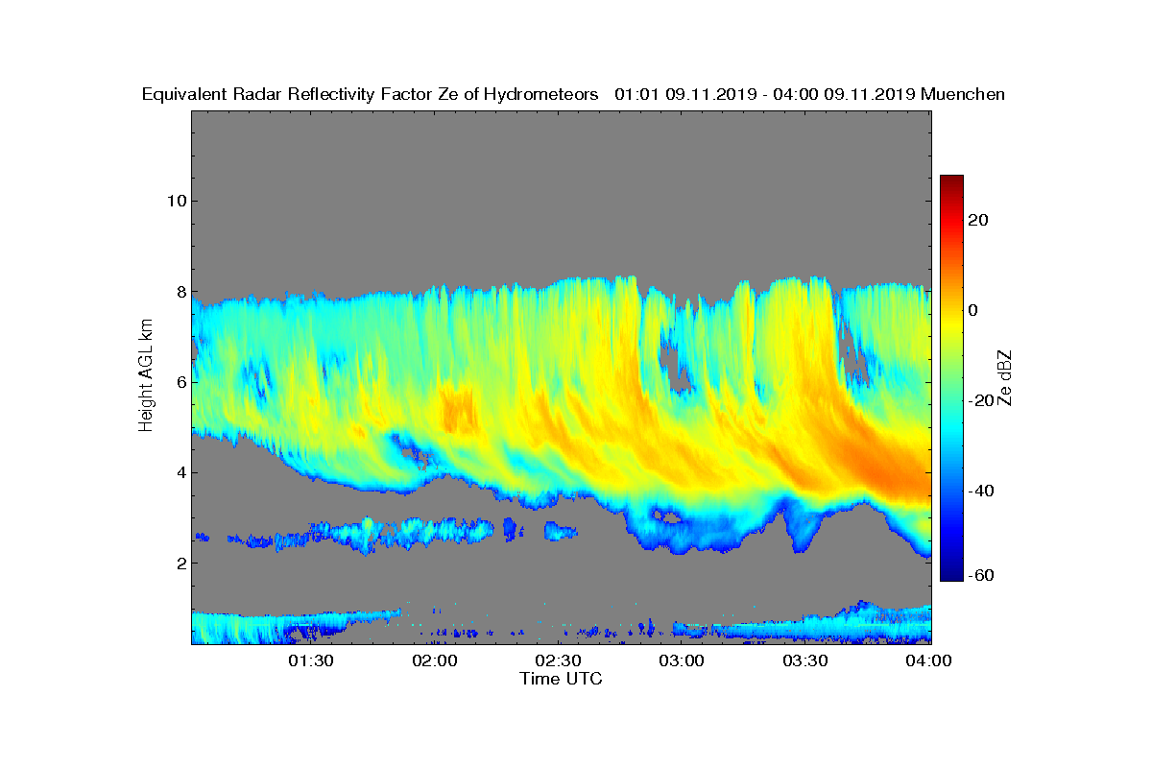Viewport: 1152px width, 768px height.
Task: Click the colorbar value 20
Action: click(x=979, y=220)
